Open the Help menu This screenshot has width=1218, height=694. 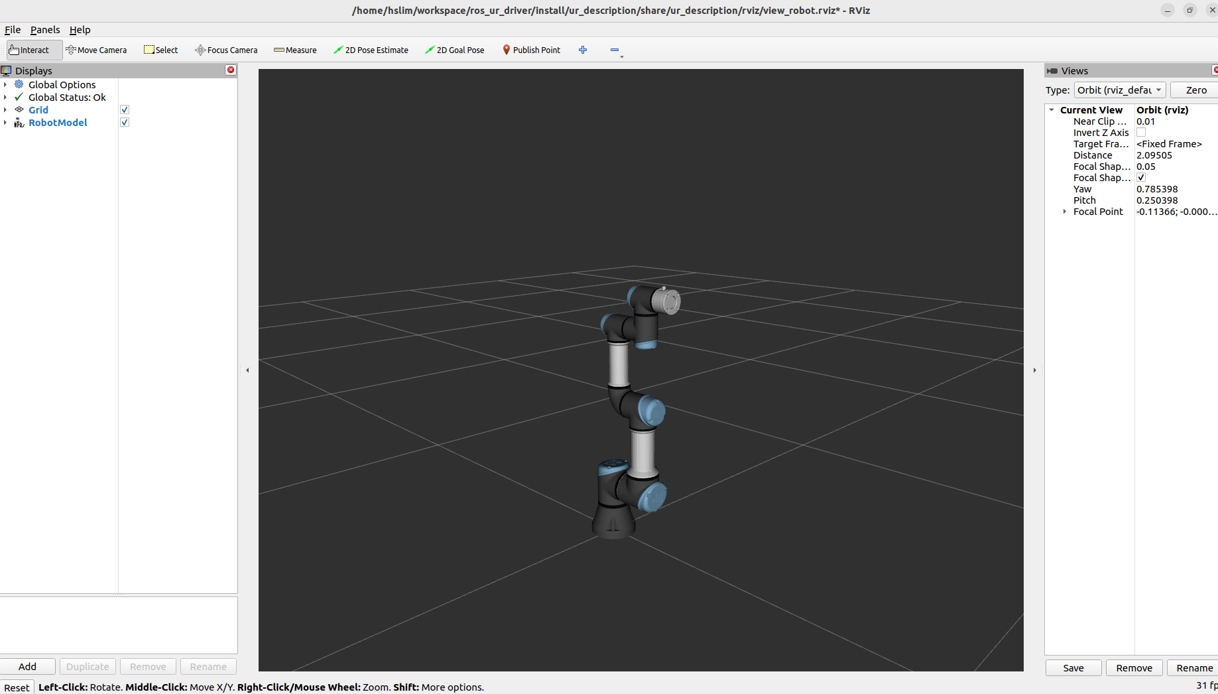coord(80,30)
